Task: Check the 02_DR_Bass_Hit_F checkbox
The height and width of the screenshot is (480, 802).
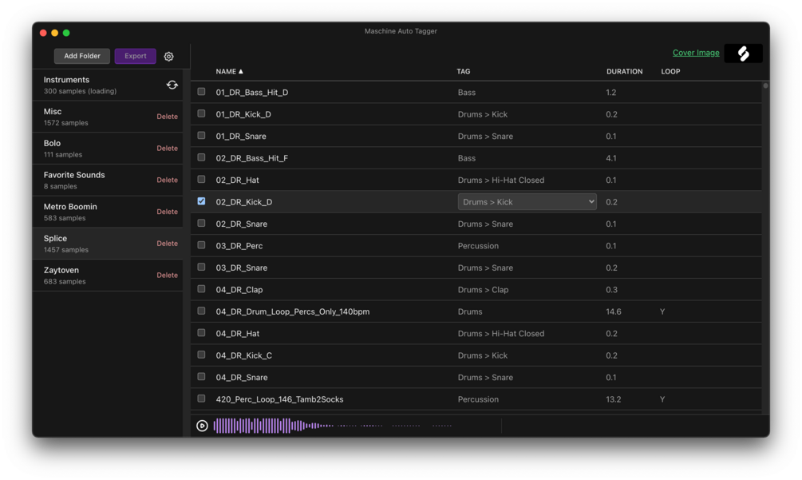Action: point(202,157)
